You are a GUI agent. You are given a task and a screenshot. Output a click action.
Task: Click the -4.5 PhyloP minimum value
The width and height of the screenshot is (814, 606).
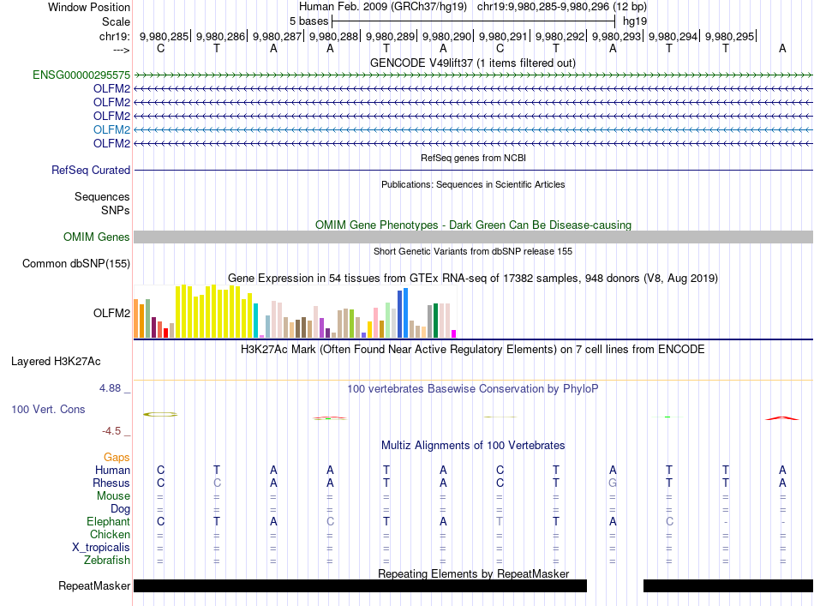pyautogui.click(x=111, y=430)
